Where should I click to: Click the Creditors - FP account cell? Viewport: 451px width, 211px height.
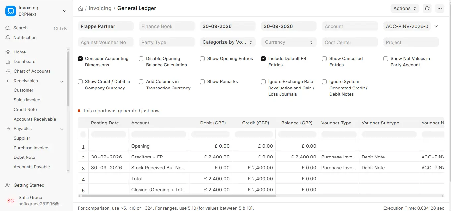coord(158,157)
